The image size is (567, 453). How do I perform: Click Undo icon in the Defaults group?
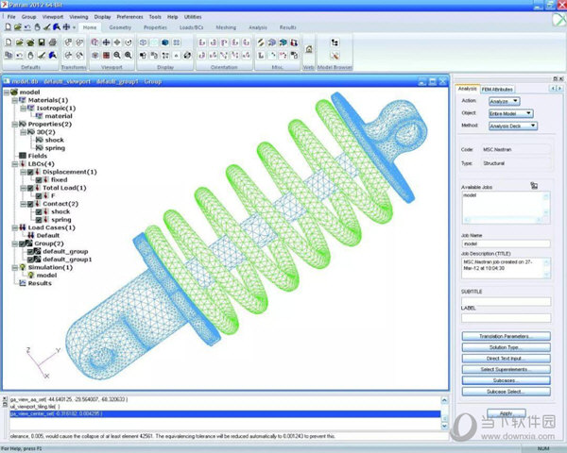click(x=20, y=56)
